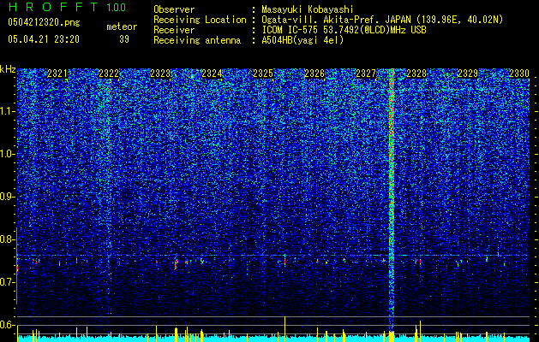
Task: Click the tall yellow intensity spike below 2325
Action: click(285, 328)
